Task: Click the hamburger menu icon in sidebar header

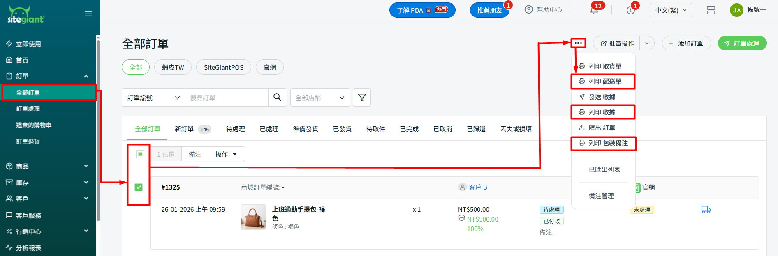Action: tap(88, 14)
